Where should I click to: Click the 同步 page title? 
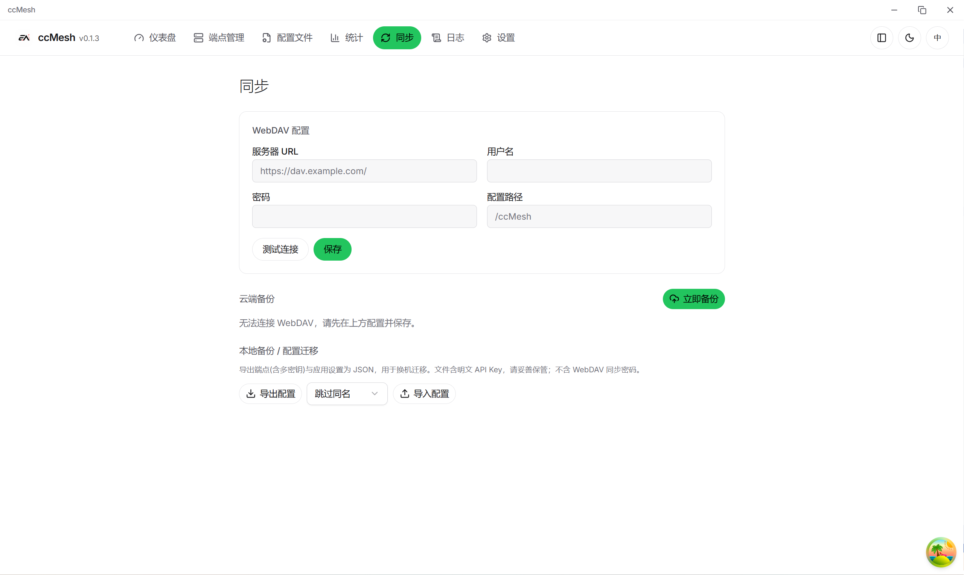254,86
